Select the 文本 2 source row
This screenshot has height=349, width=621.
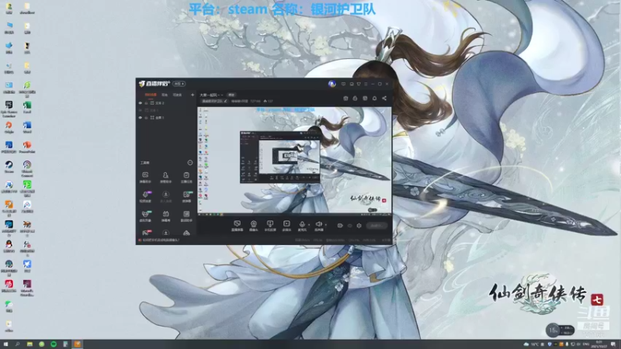(x=166, y=103)
